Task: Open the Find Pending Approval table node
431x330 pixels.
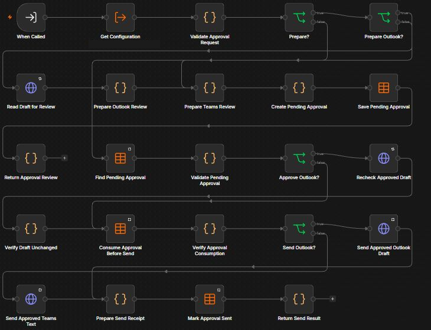Action: [x=120, y=158]
